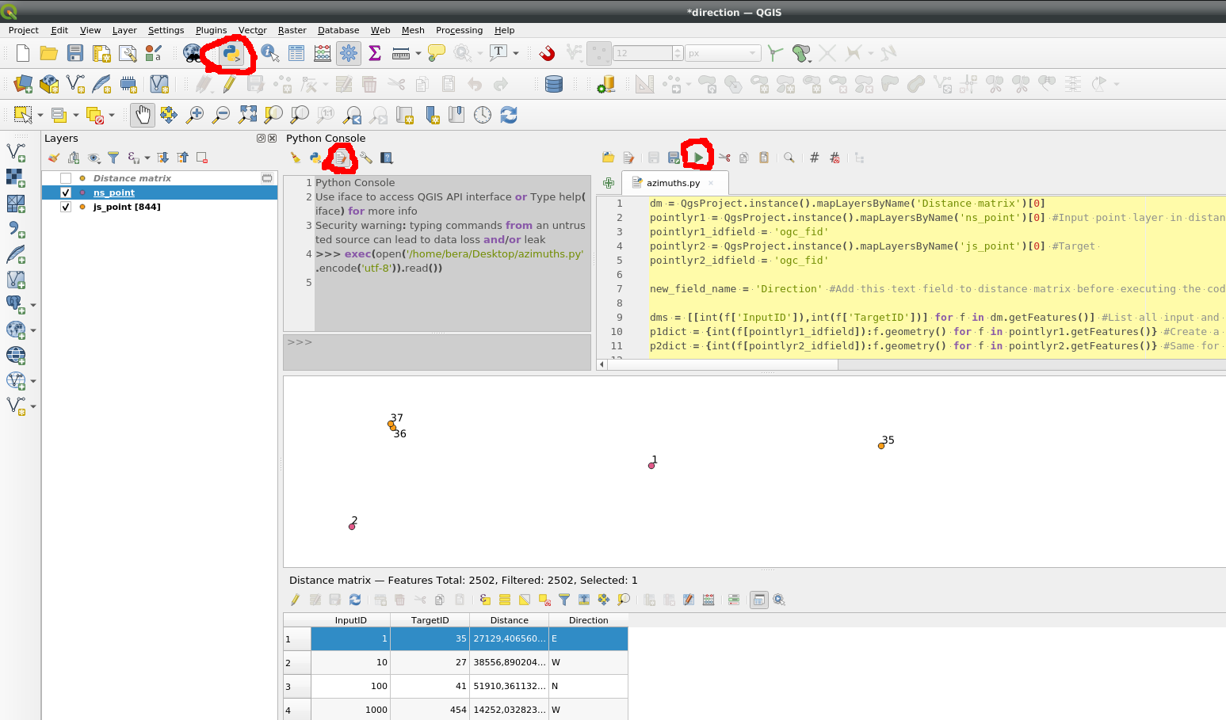Select the Pan Map hand tool

pos(143,115)
